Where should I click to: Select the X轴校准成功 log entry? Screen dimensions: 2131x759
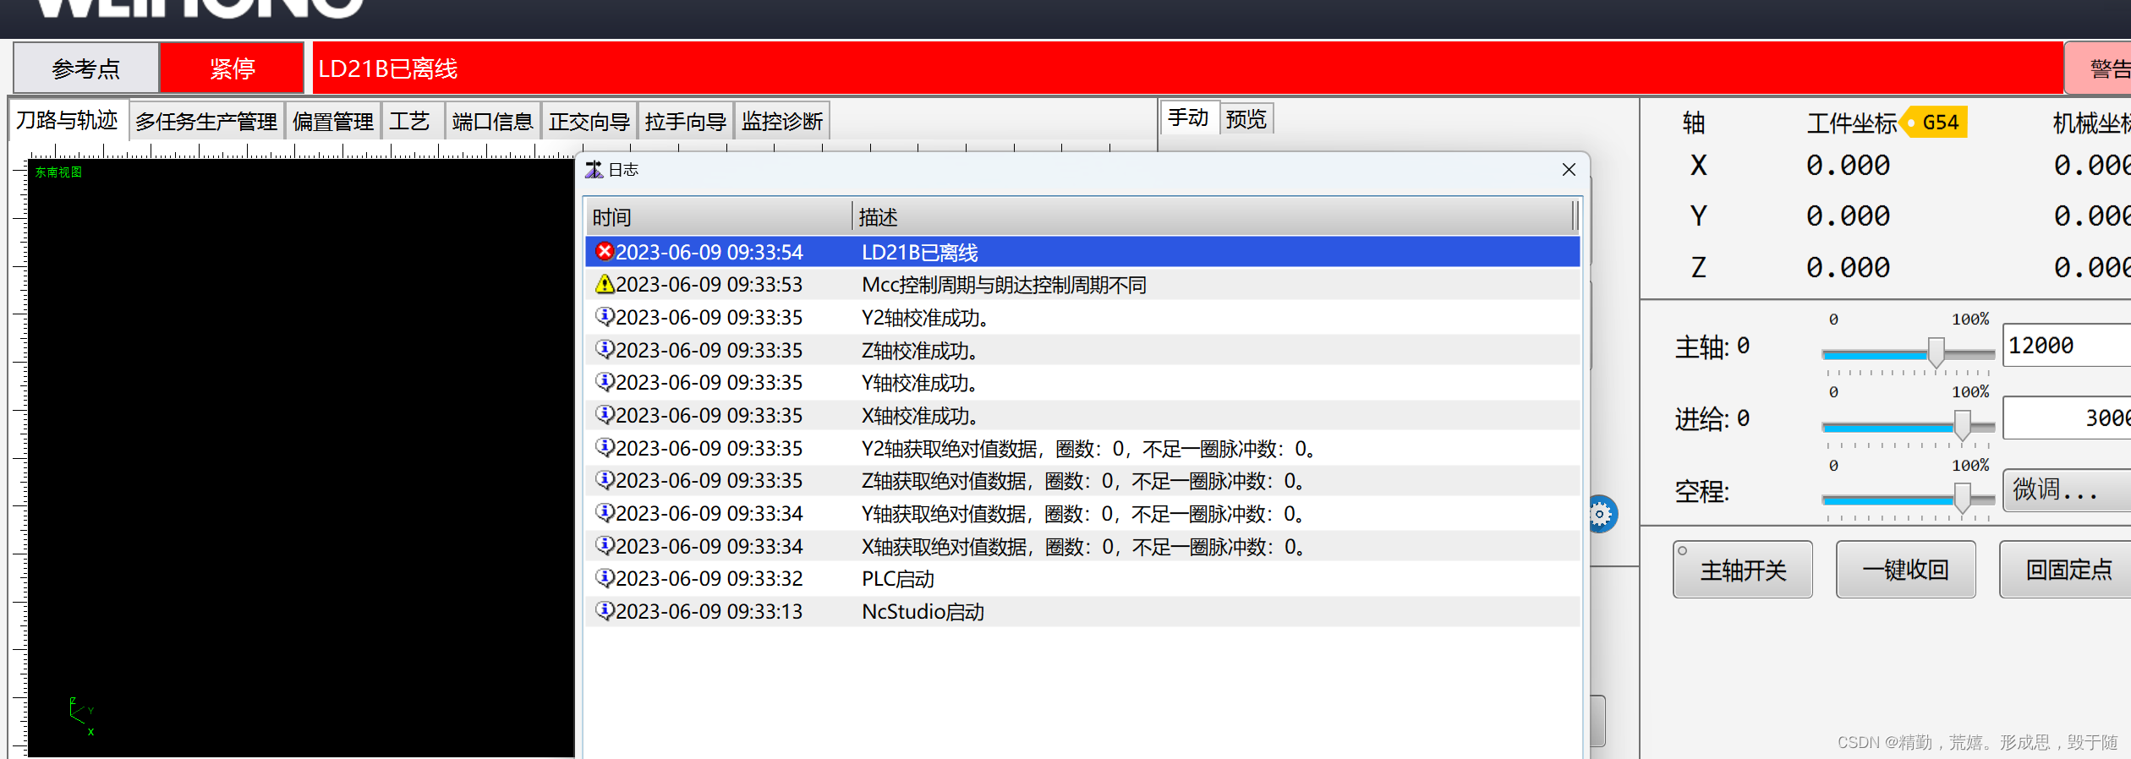[x=1082, y=416]
